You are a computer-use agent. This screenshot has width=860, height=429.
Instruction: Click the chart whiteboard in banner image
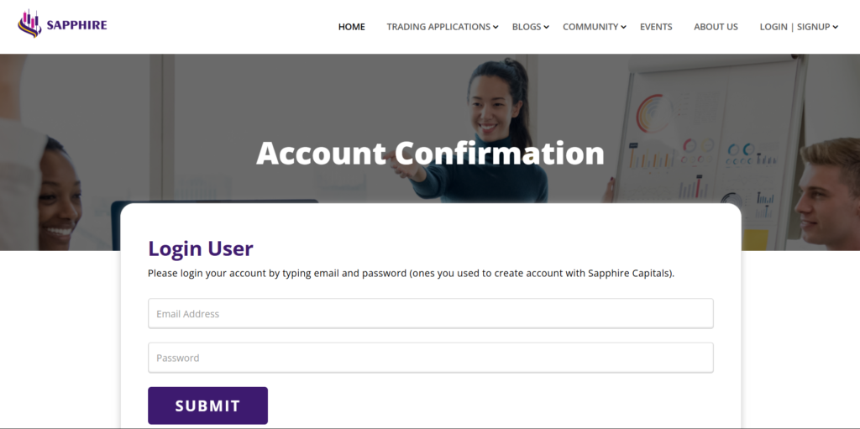point(707,148)
